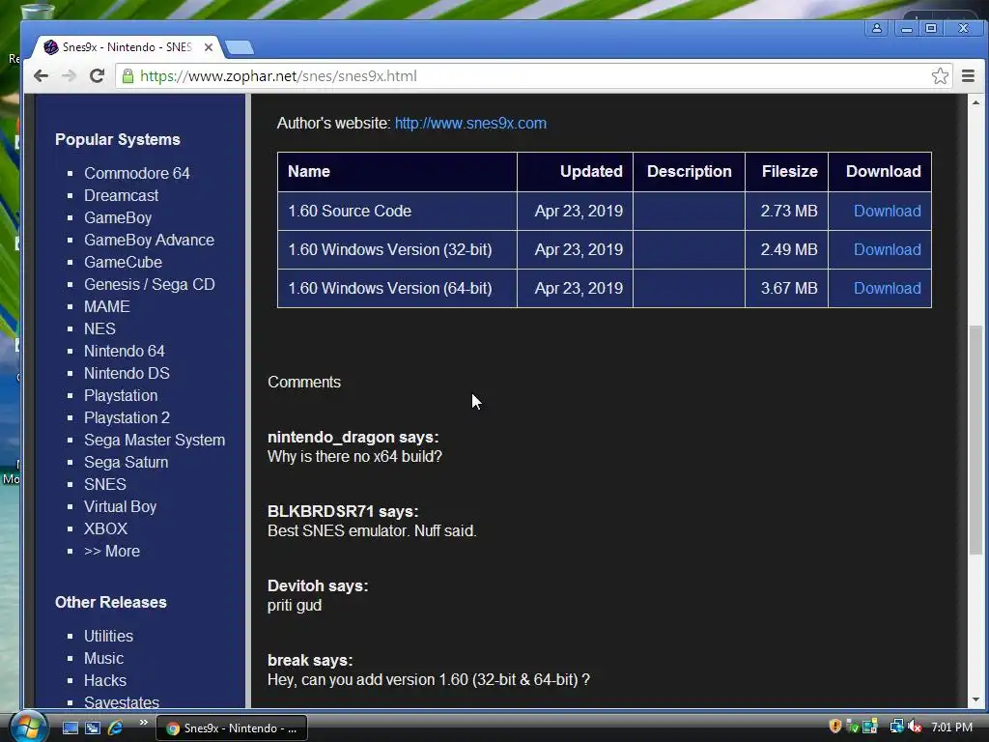Click the Comments heading

(x=304, y=382)
